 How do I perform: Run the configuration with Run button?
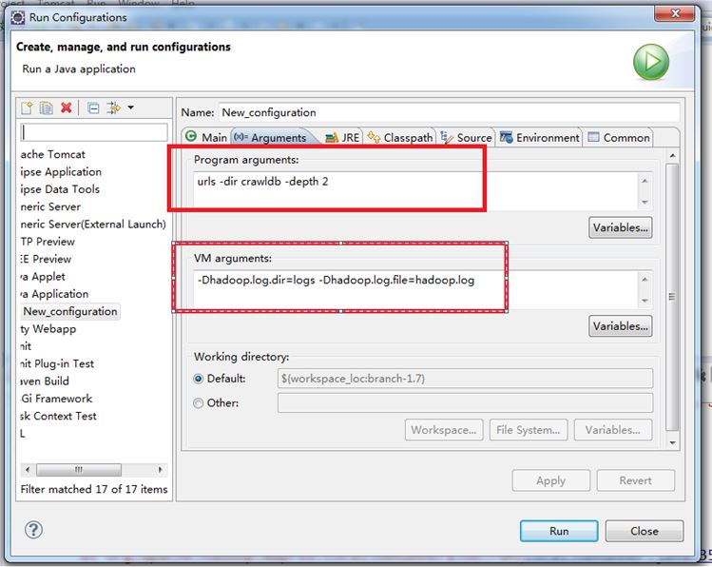559,531
